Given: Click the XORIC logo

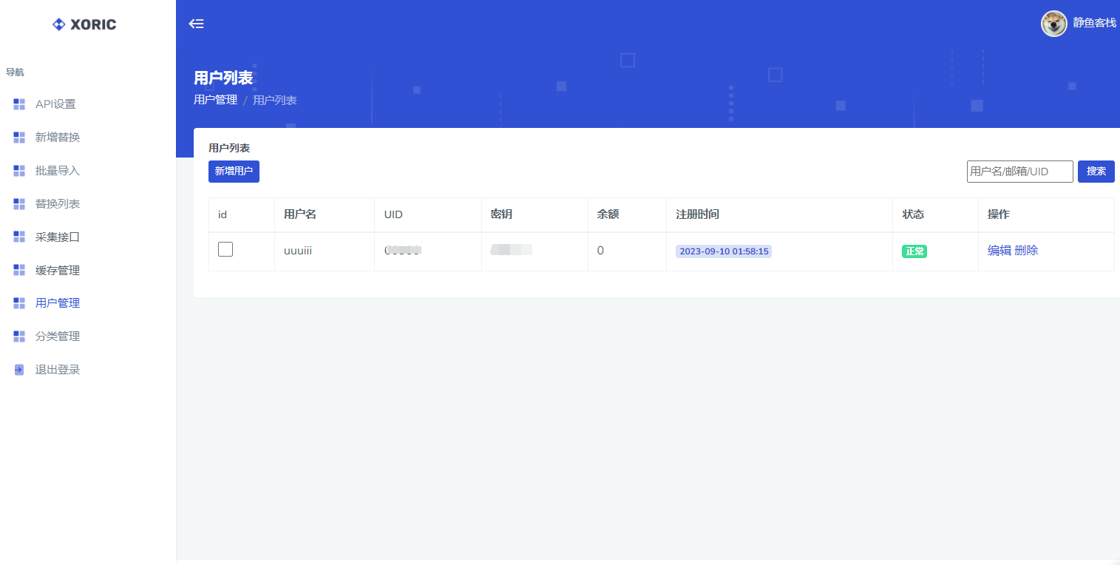Looking at the screenshot, I should pyautogui.click(x=84, y=24).
